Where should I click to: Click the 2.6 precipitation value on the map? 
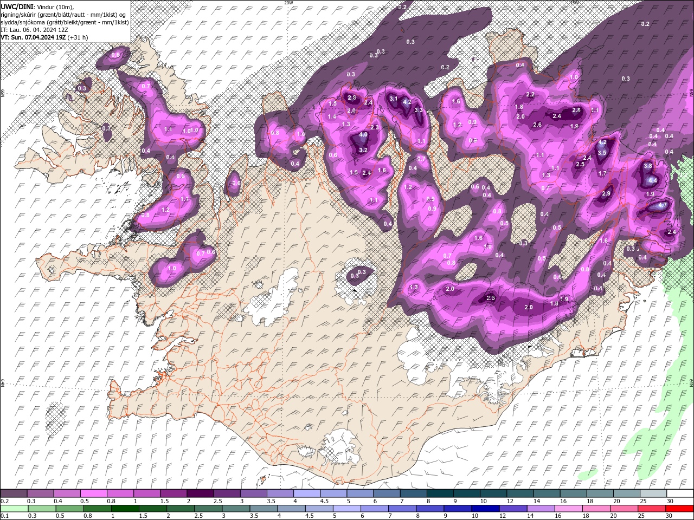(x=537, y=125)
